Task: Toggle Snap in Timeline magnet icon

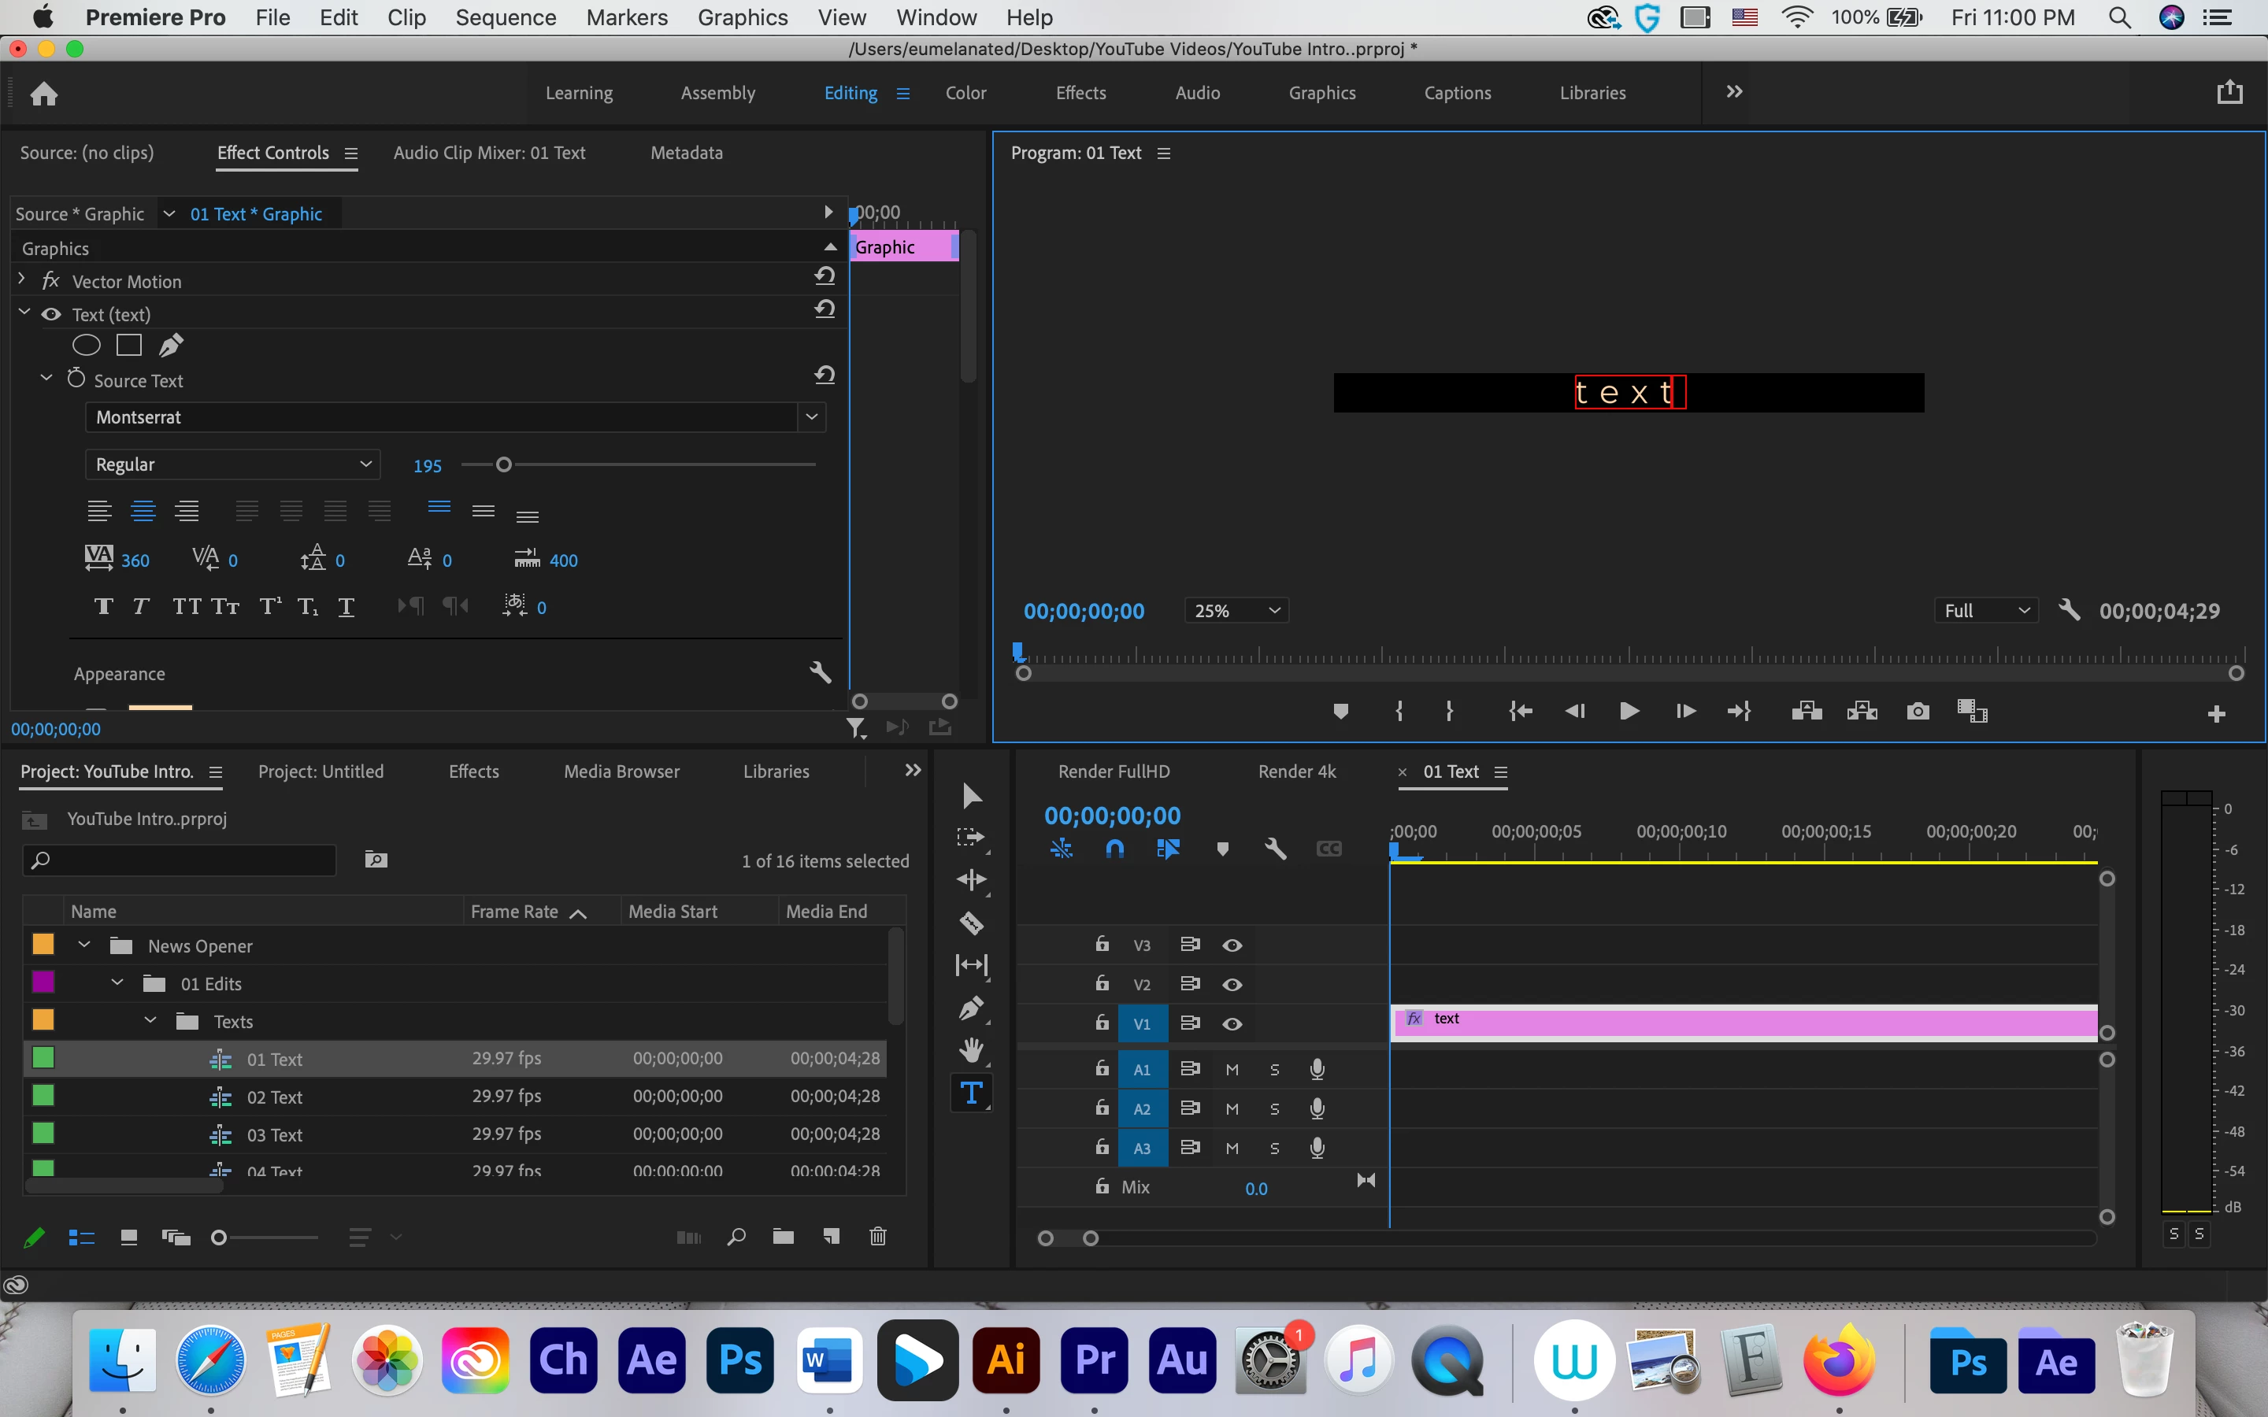Action: point(1114,849)
